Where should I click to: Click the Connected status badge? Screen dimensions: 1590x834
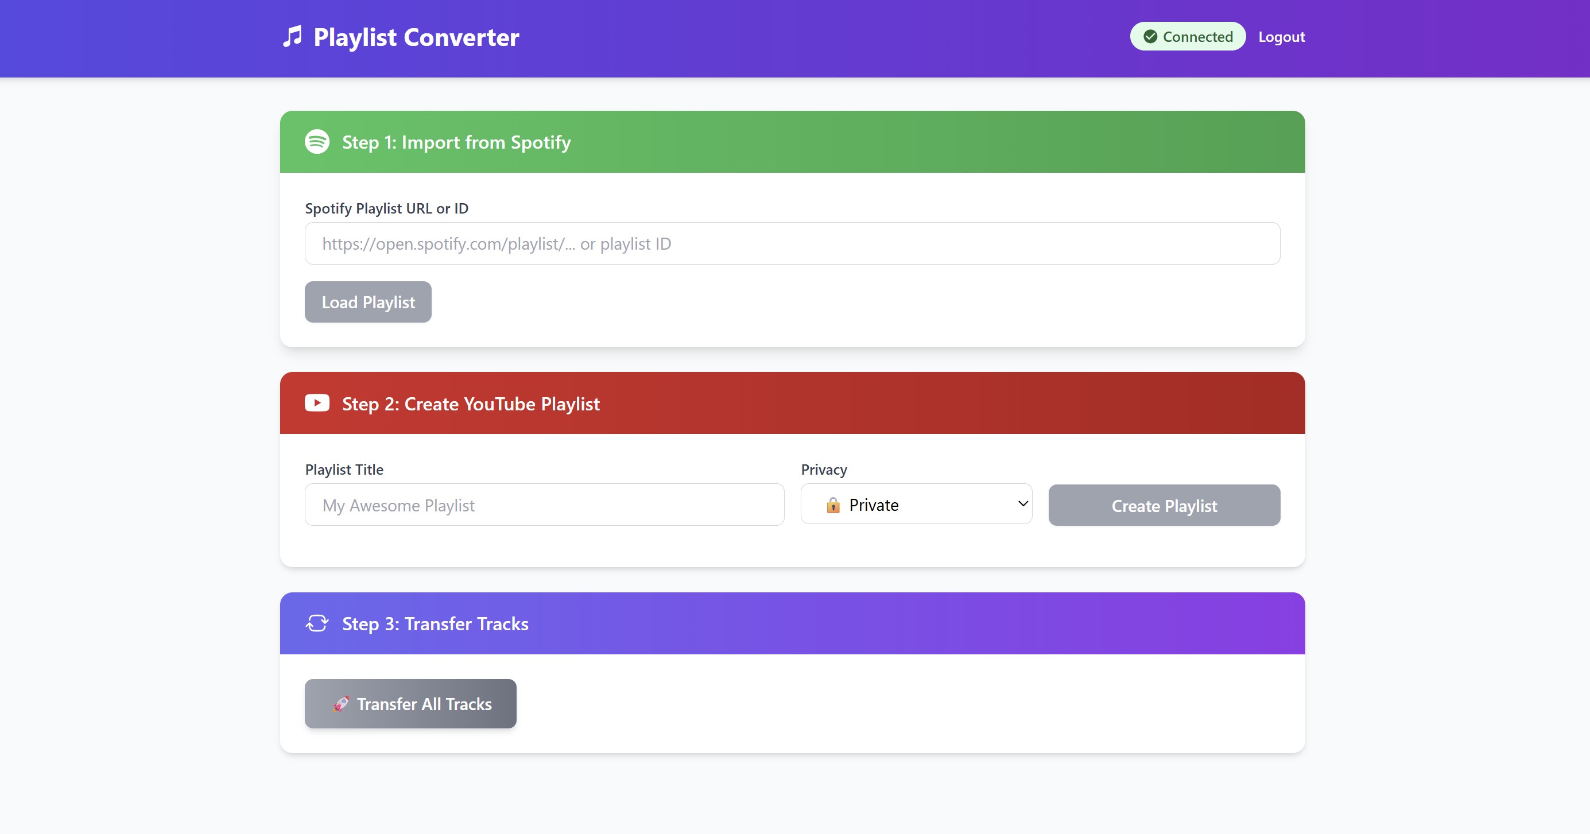pyautogui.click(x=1188, y=36)
